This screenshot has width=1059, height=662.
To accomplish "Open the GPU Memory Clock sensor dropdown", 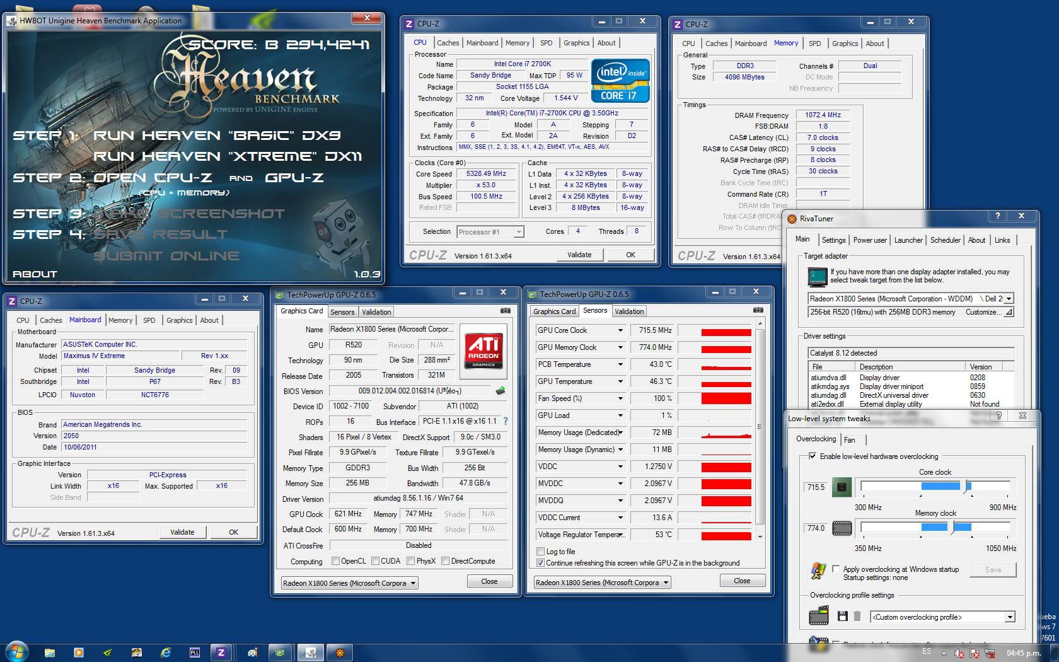I will point(620,347).
